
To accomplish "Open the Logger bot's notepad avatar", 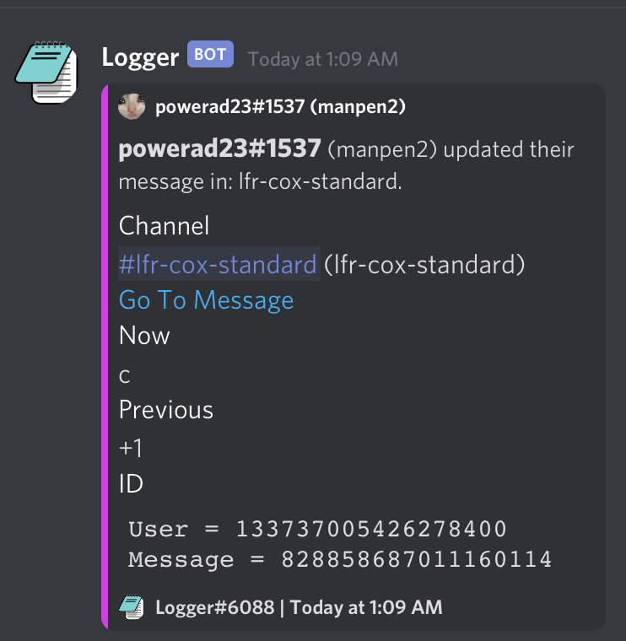I will [46, 72].
